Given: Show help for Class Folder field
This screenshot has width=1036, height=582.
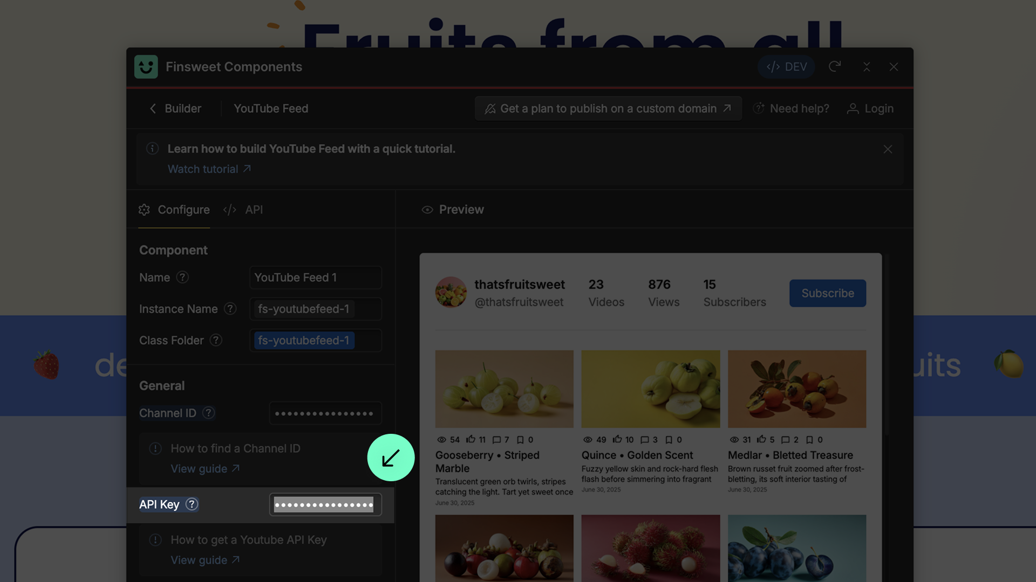Looking at the screenshot, I should (216, 340).
